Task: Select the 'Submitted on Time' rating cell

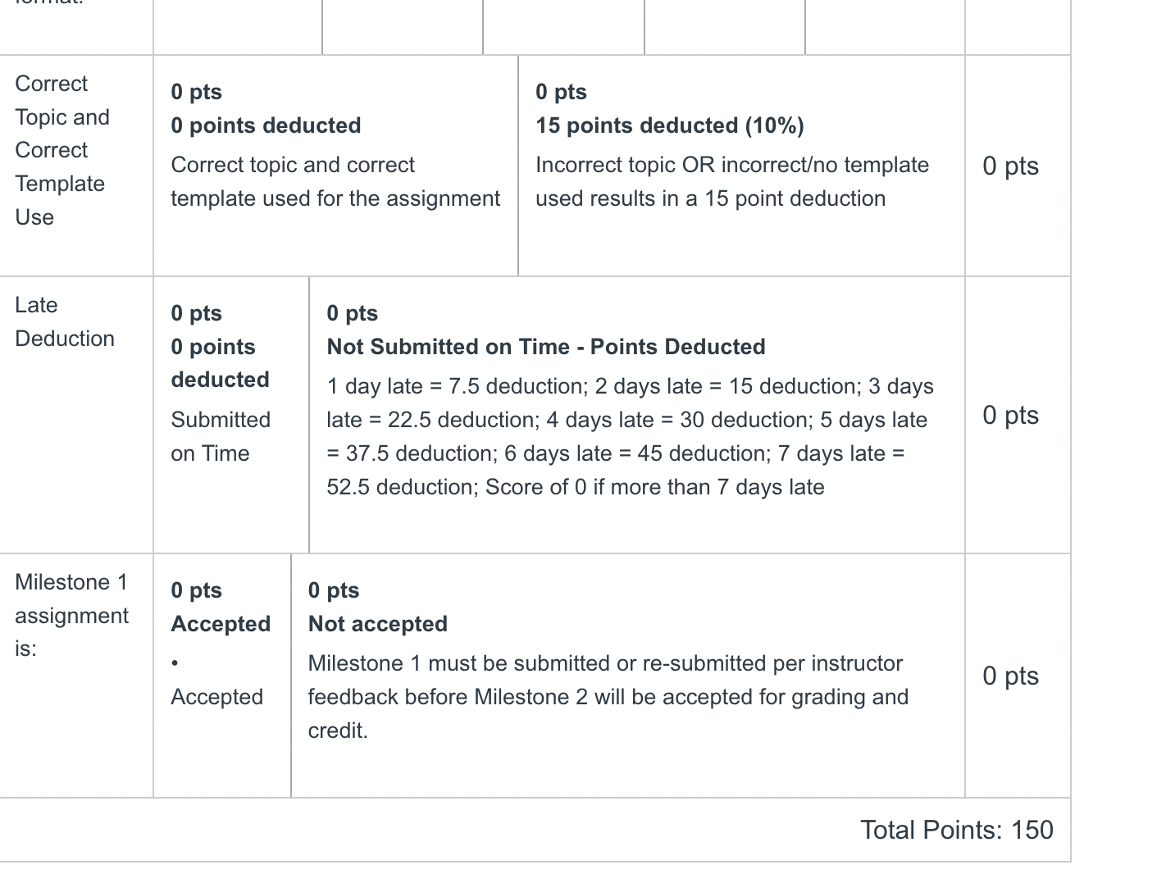Action: pos(231,415)
